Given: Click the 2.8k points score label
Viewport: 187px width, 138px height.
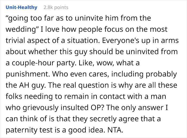Looking at the screenshot, I should [x=56, y=7].
